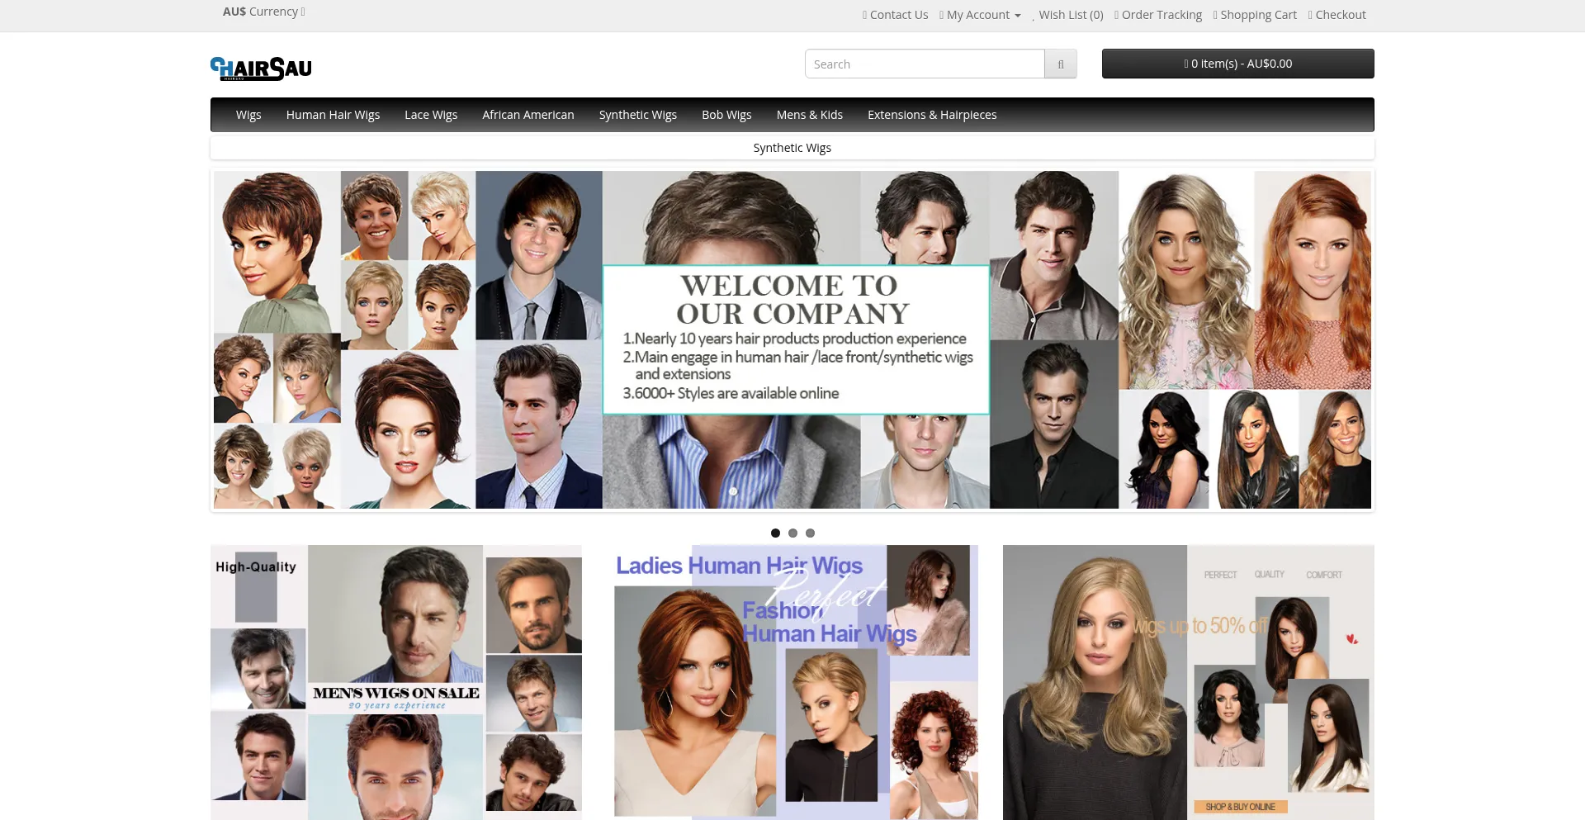Select the first carousel dot
Viewport: 1585px width, 820px height.
[775, 533]
